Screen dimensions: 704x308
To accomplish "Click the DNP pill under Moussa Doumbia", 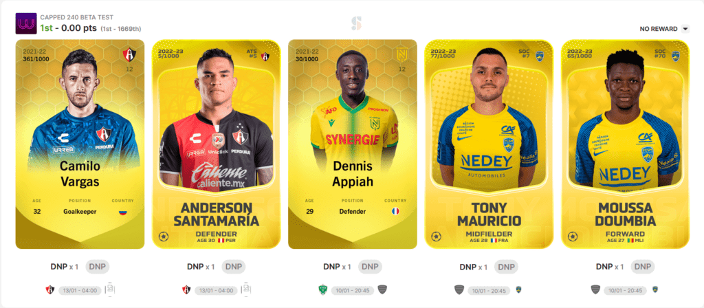I will (x=643, y=267).
